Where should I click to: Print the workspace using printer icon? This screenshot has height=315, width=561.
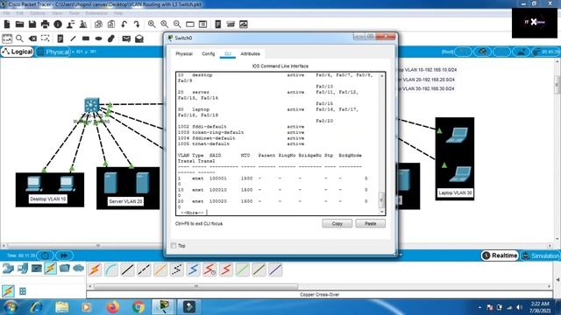click(45, 24)
